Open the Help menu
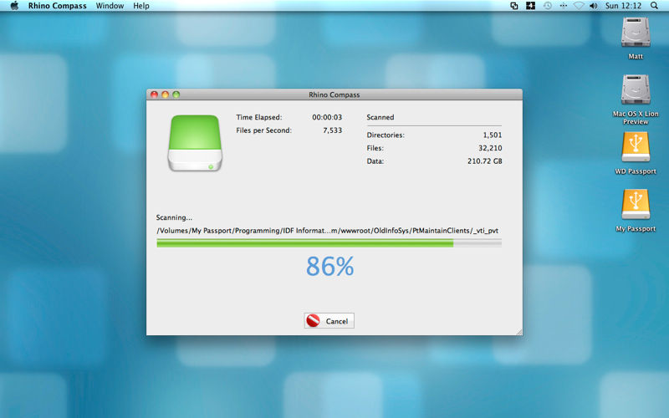 click(x=141, y=6)
